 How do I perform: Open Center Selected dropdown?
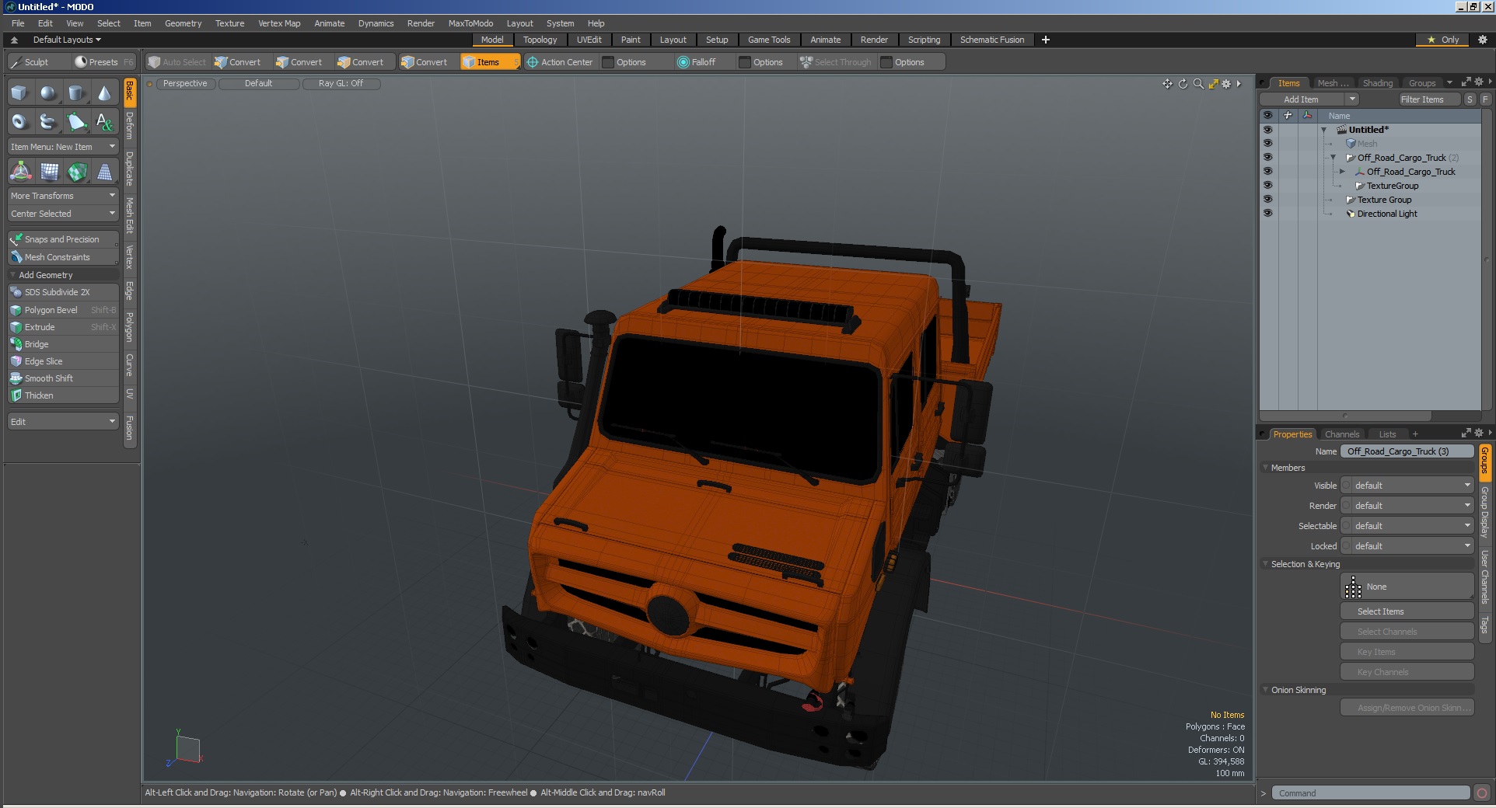[x=63, y=214]
